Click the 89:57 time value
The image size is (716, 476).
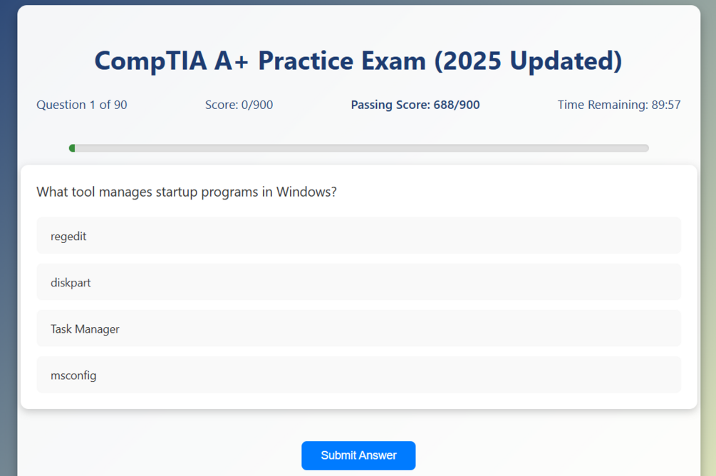point(666,105)
